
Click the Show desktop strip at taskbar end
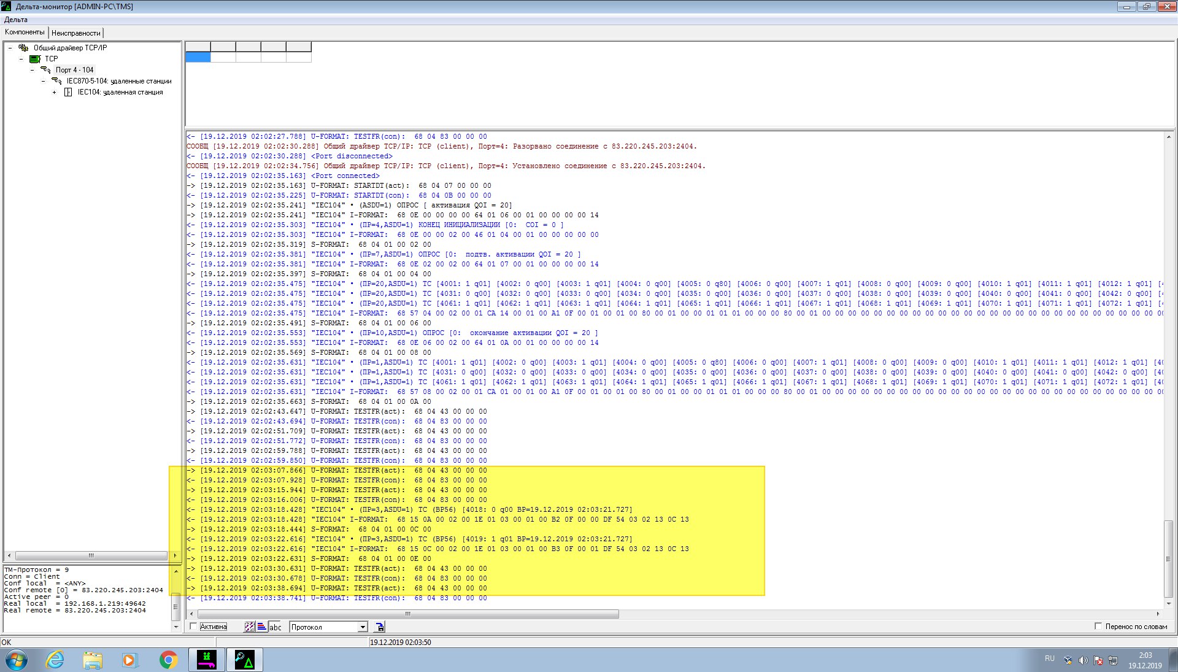pyautogui.click(x=1173, y=660)
